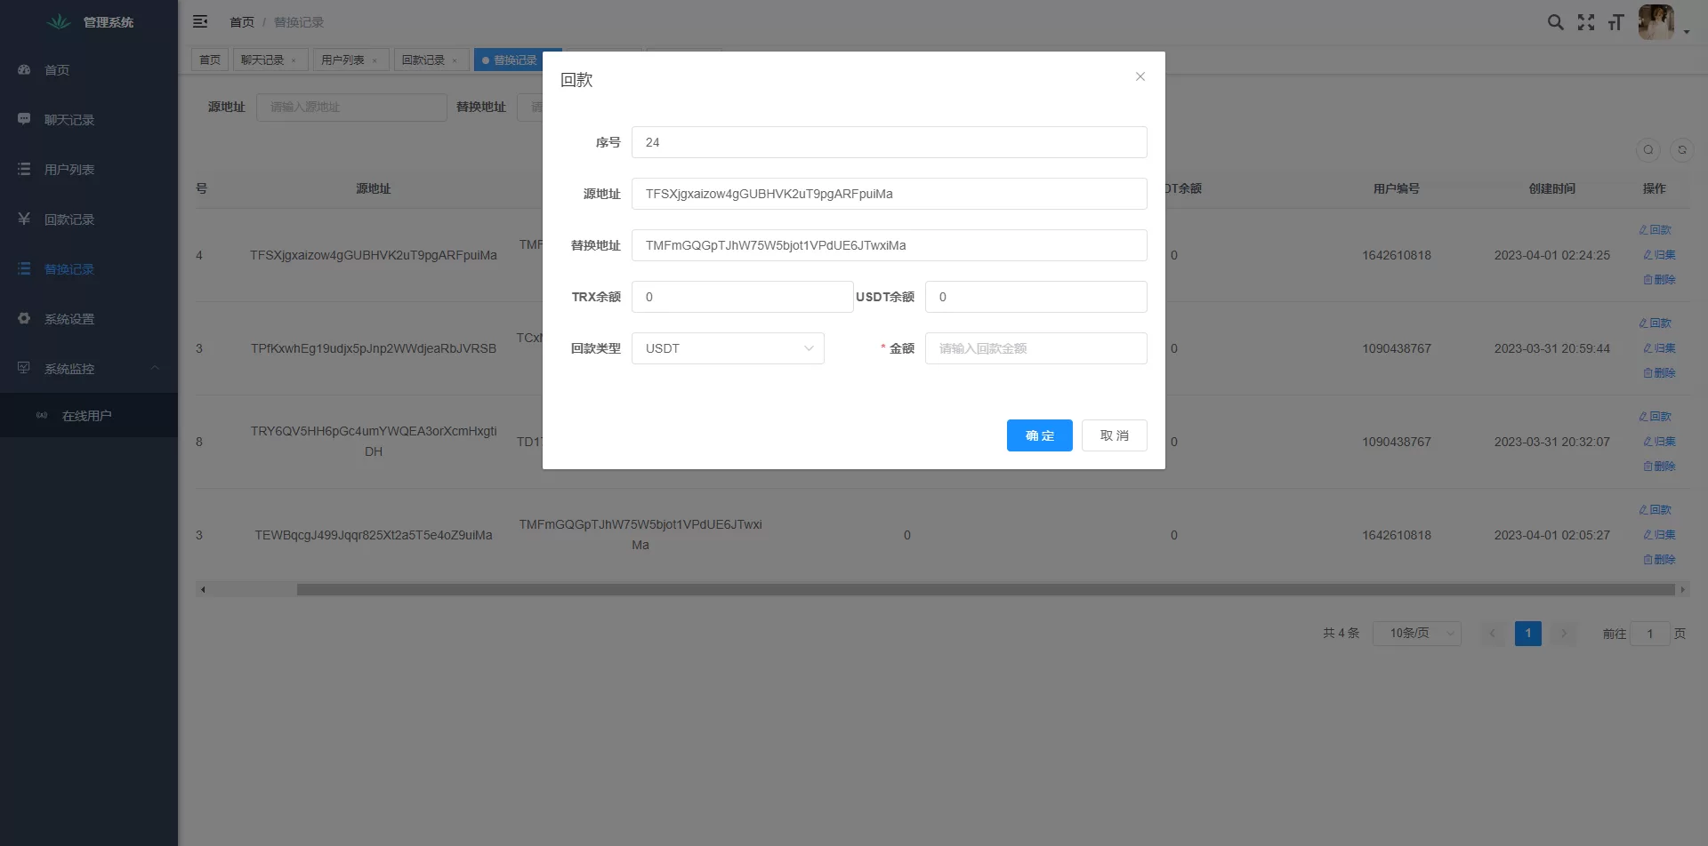The image size is (1708, 846).
Task: Open 回款记录 in the sidebar
Action: tap(89, 219)
